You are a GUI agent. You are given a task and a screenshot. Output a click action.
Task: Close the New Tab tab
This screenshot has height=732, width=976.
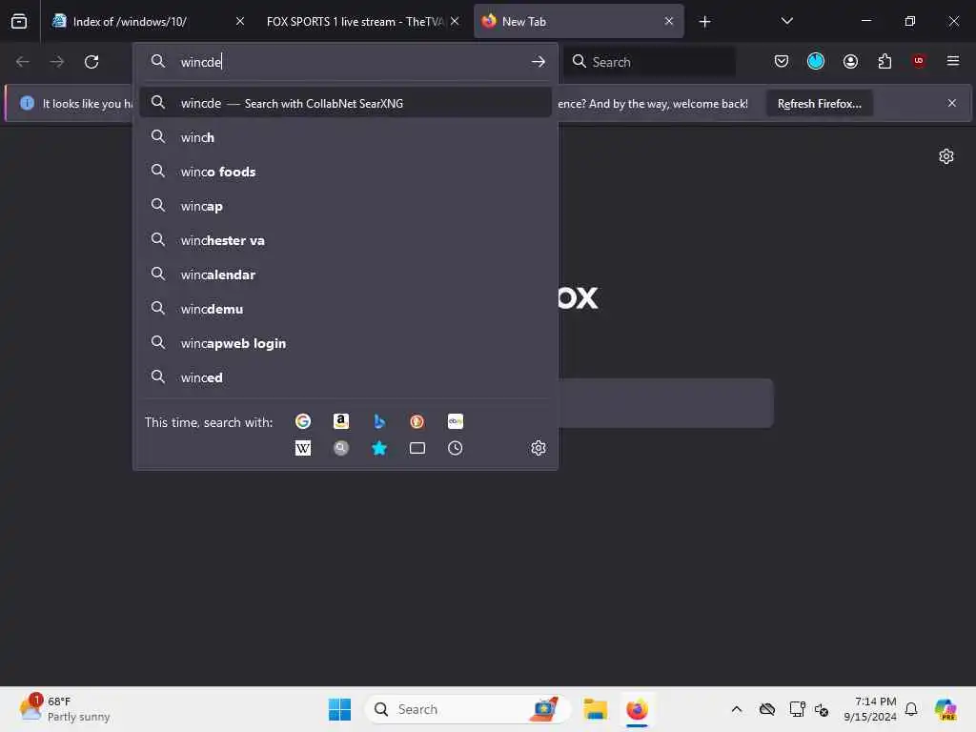coord(668,21)
